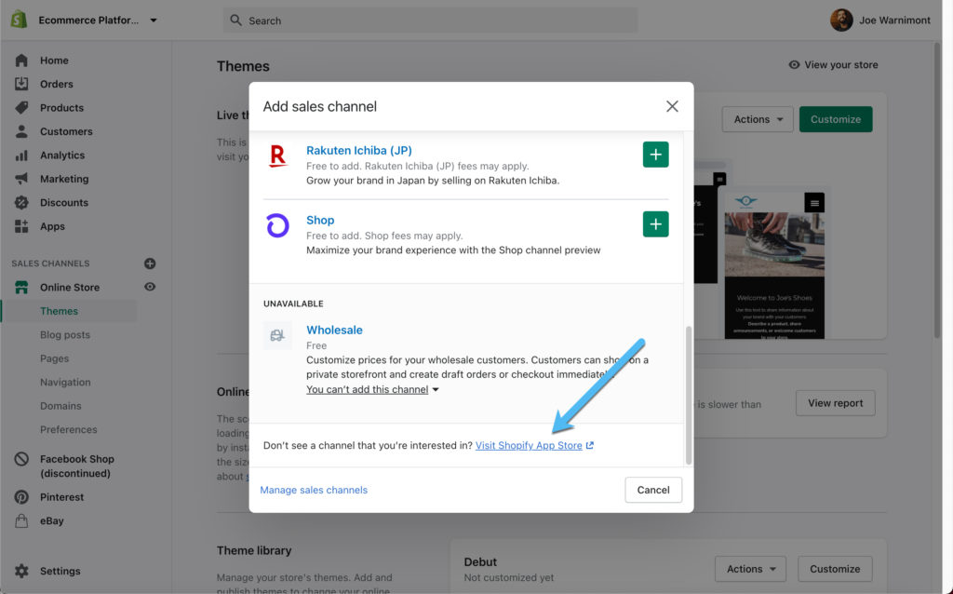Open the Home menu item

[x=54, y=61]
